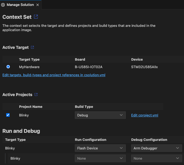Image resolution: width=184 pixels, height=165 pixels.
Task: Select the MyHardware target radio button
Action: pyautogui.click(x=8, y=67)
